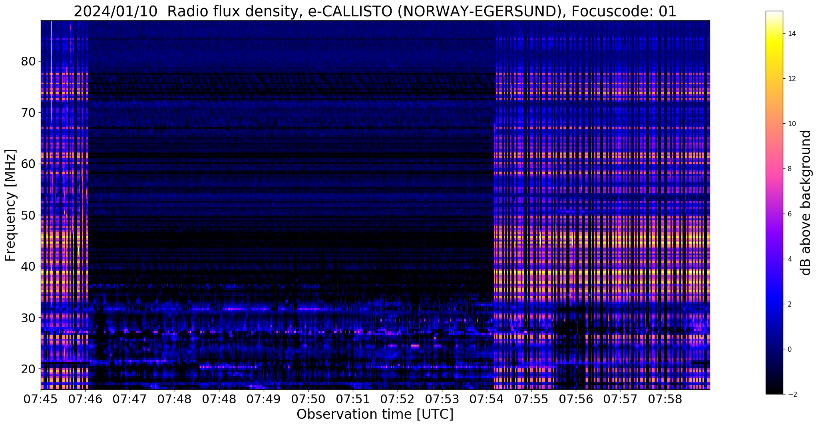Click the colorbar tick labeled 10

(792, 124)
